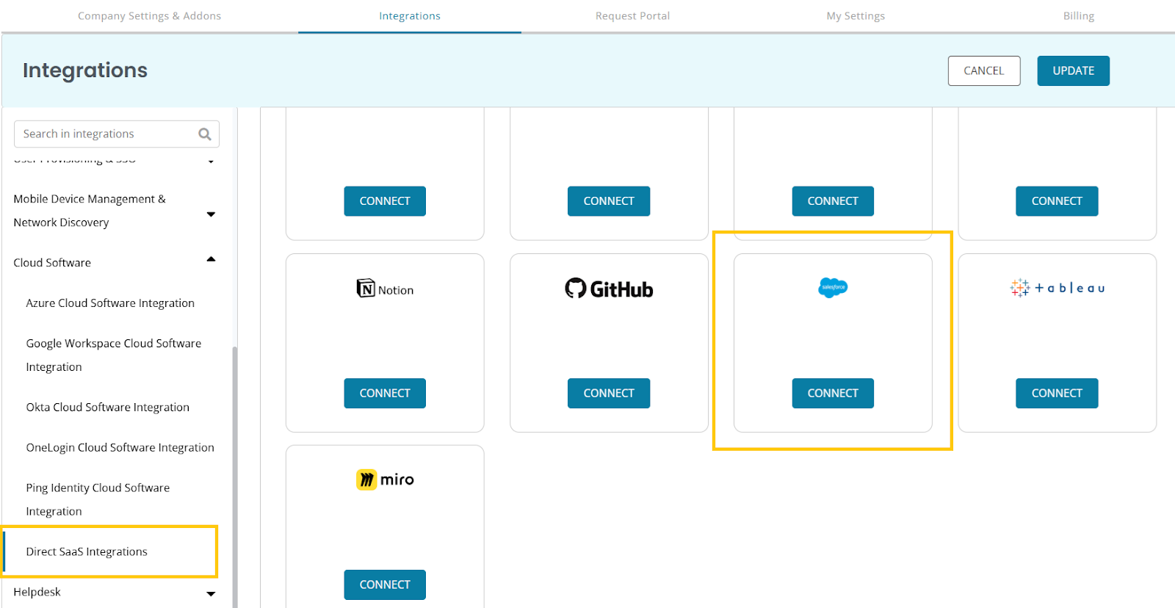Click the Tableau logo
1175x608 pixels.
[x=1057, y=288]
